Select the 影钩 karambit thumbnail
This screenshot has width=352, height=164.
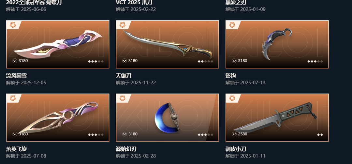tap(277, 44)
